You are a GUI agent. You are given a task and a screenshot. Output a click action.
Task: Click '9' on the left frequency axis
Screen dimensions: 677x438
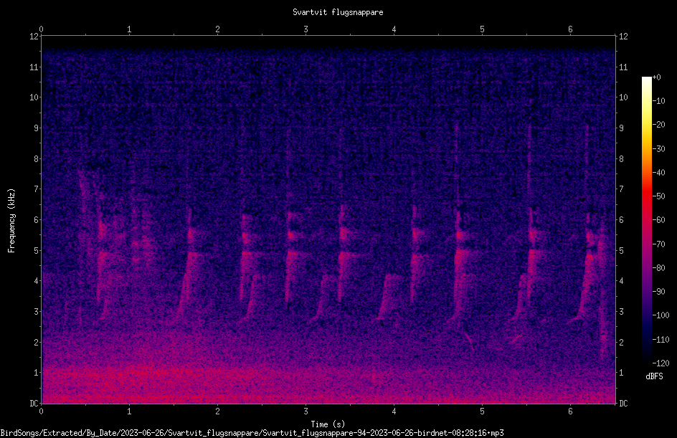click(37, 128)
